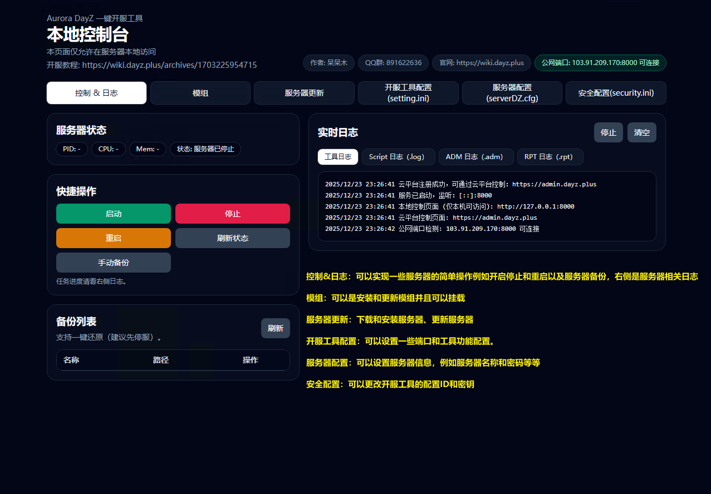Open 安全配置 (security.ini) tab

(616, 93)
